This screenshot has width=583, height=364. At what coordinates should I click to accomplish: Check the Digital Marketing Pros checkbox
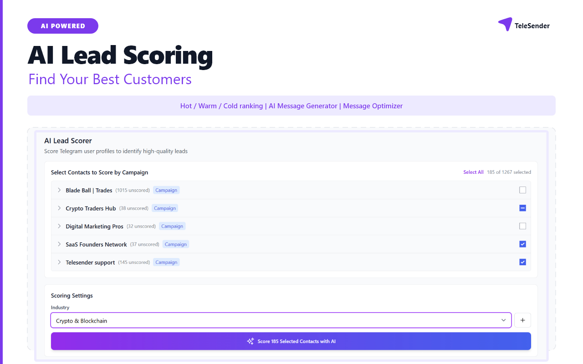[x=522, y=226]
